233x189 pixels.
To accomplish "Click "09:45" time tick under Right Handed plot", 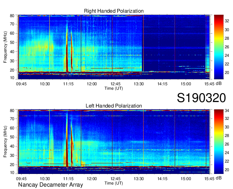I will (21, 84).
